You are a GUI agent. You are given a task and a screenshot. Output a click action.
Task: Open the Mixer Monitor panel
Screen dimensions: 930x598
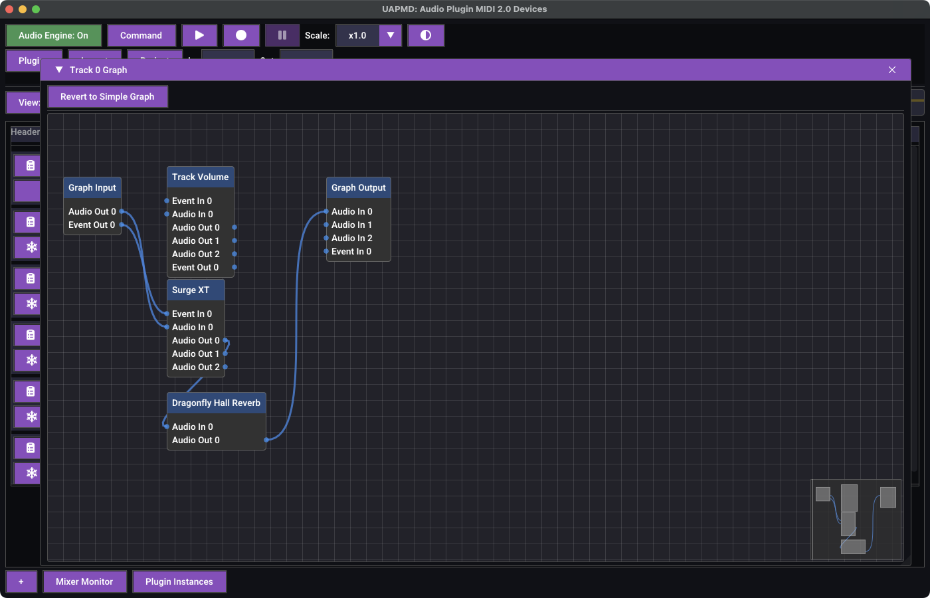pos(84,581)
